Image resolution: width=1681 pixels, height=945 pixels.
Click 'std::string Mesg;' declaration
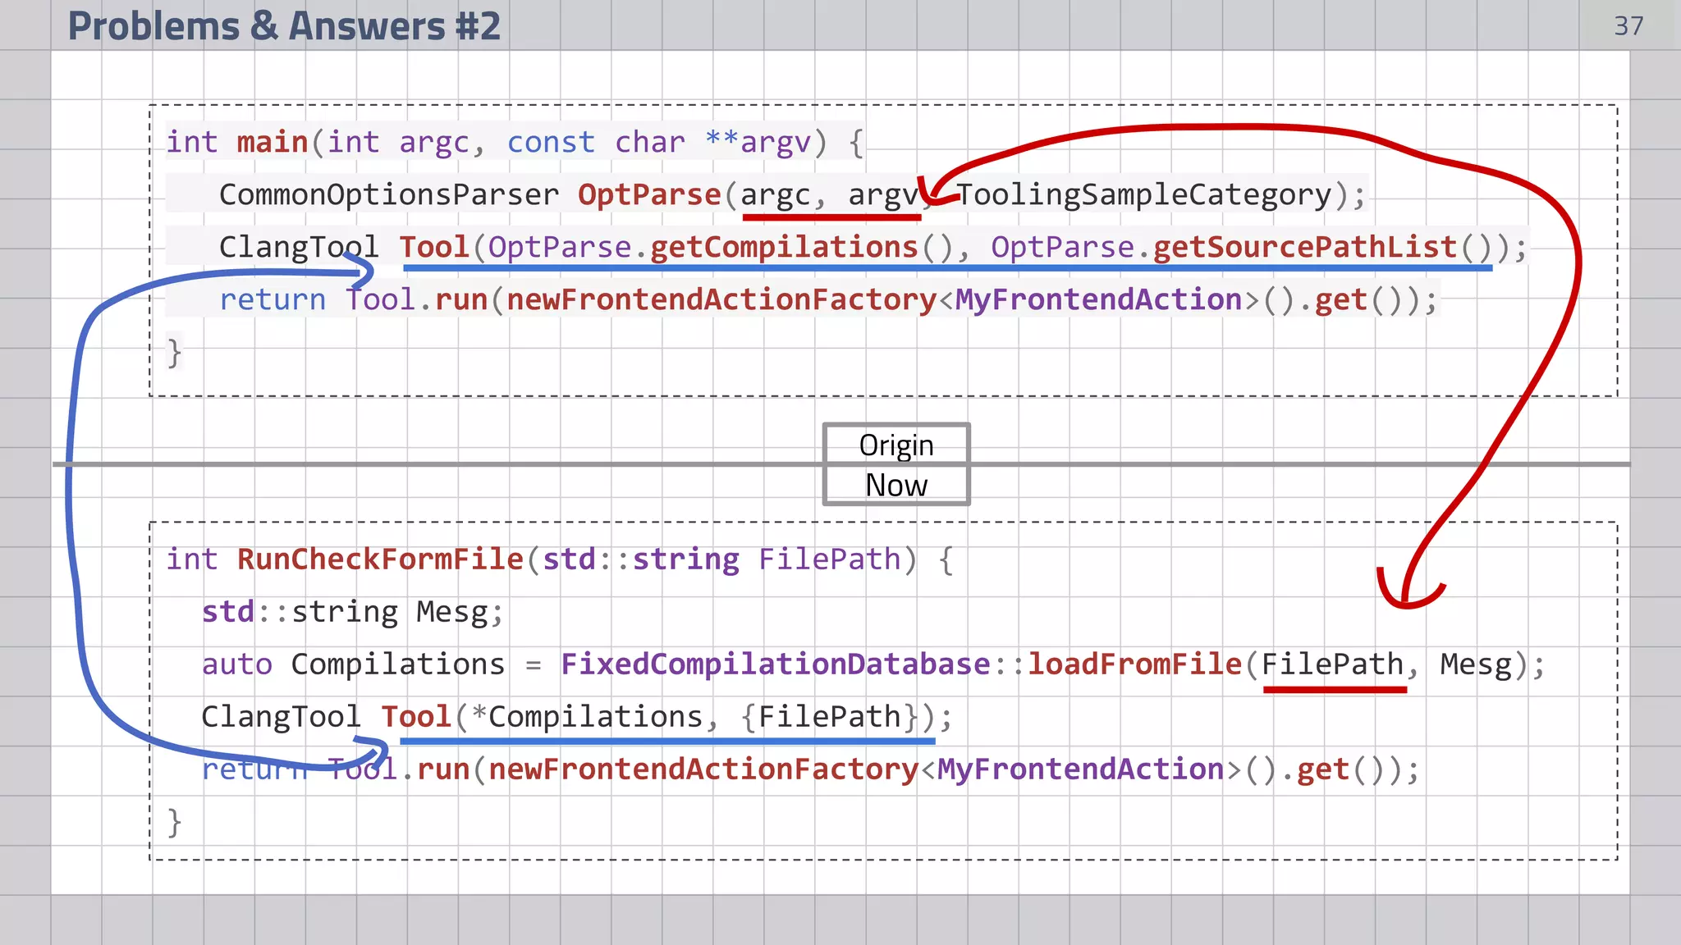(352, 612)
